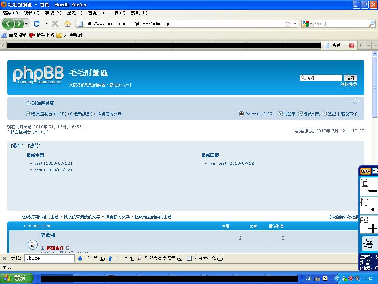This screenshot has height=284, width=378.
Task: Select the 村 candidate in Q9 panel
Action: click(368, 205)
